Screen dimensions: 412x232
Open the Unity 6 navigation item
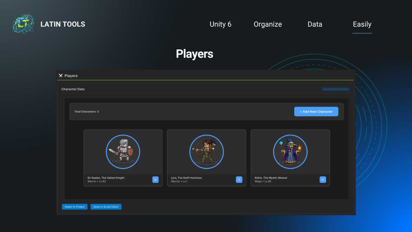220,24
